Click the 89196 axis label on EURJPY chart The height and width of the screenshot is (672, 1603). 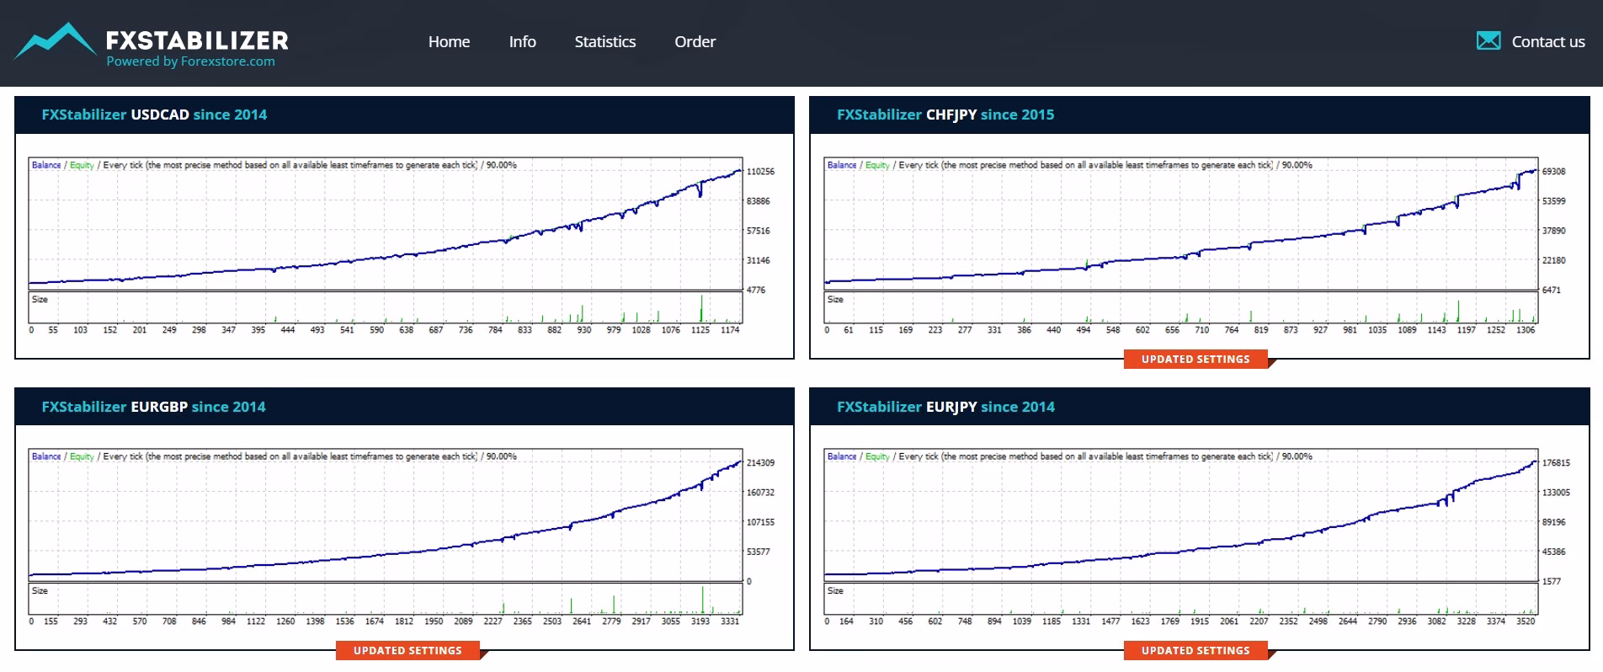tap(1554, 523)
